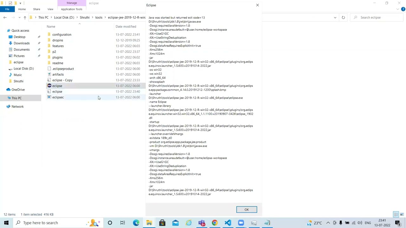The width and height of the screenshot is (406, 228).
Task: Open notification center icon
Action: coord(398,223)
